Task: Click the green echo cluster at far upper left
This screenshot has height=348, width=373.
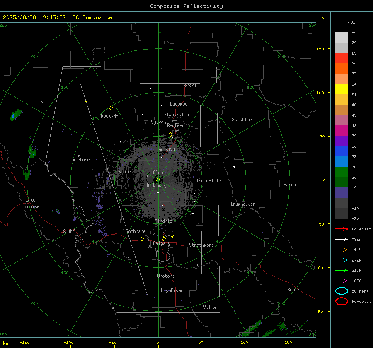Action: tap(16, 115)
